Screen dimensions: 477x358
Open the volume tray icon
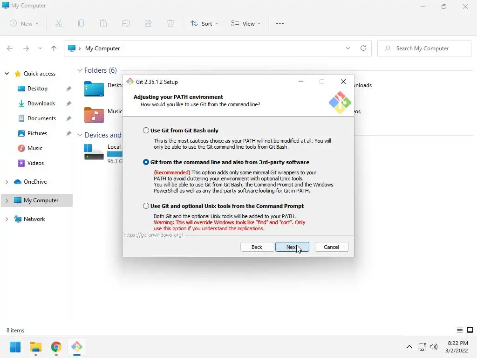(434, 347)
